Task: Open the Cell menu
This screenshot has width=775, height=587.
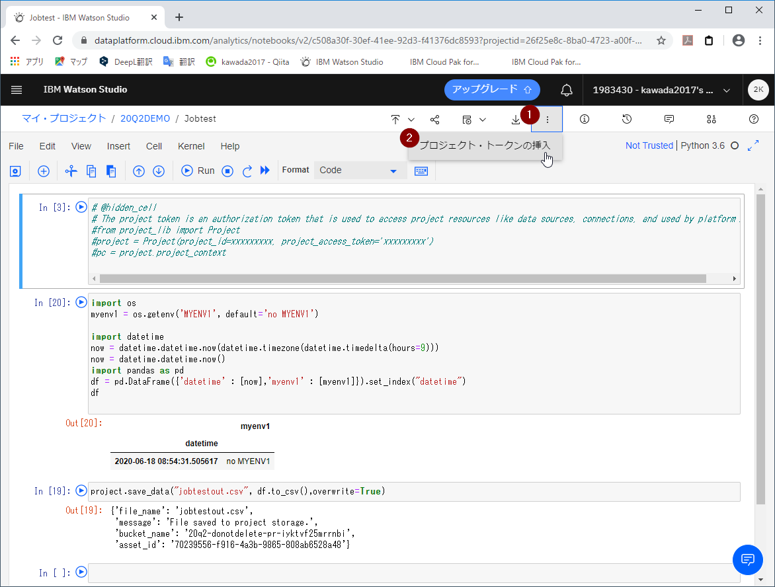Action: click(153, 146)
